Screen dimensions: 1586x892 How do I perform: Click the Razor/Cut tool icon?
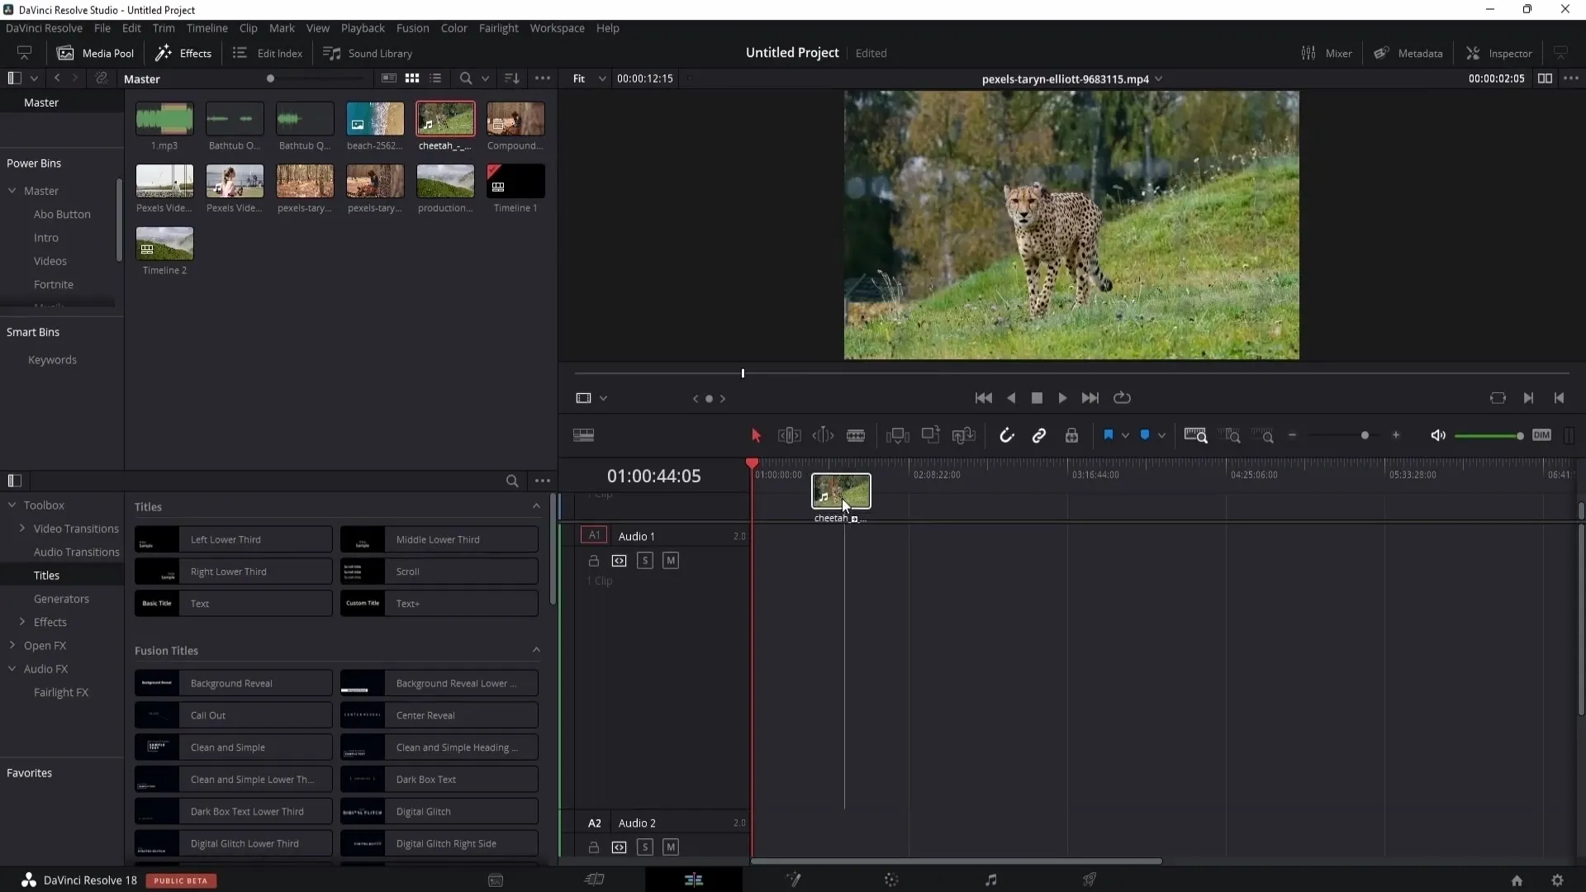(856, 435)
